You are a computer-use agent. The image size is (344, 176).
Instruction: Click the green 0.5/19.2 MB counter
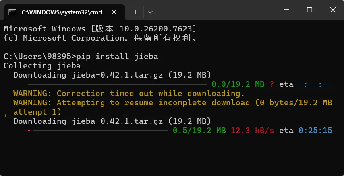click(199, 131)
